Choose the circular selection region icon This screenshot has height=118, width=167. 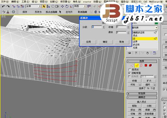[53, 6]
